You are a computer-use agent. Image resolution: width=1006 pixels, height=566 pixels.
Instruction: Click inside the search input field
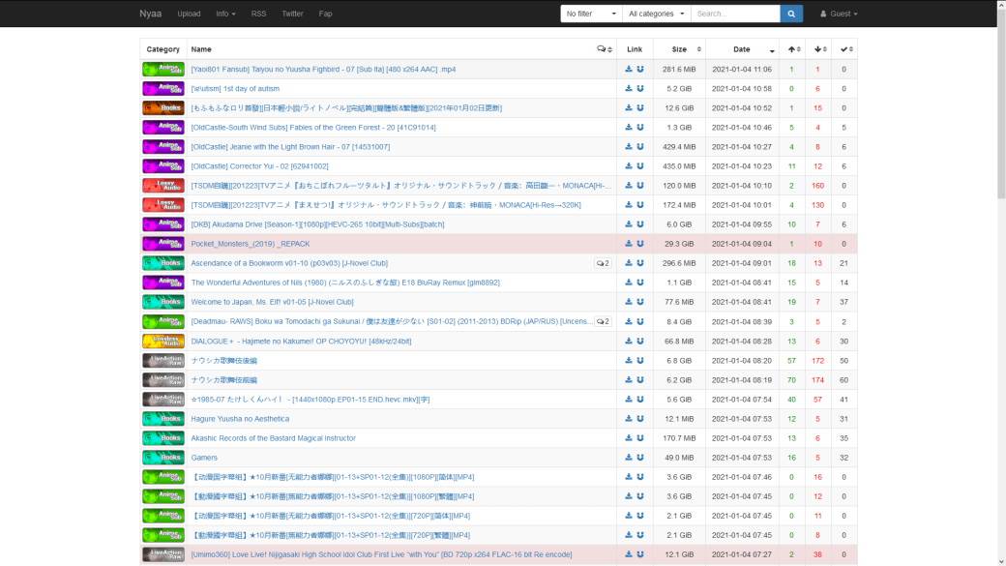(x=735, y=14)
